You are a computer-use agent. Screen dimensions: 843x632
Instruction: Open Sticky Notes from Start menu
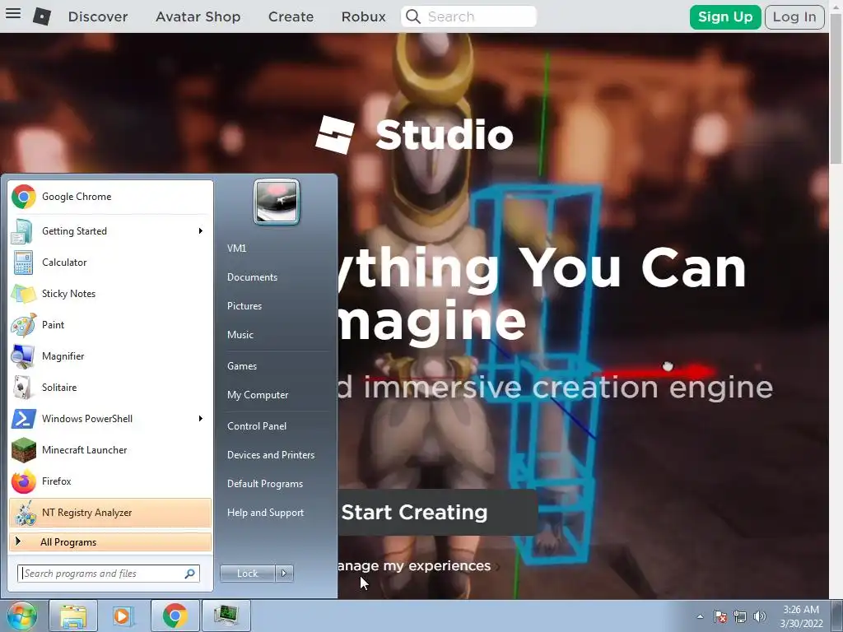tap(110, 294)
